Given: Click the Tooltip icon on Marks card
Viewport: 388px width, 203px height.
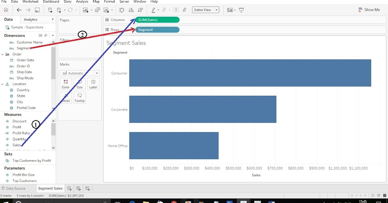Looking at the screenshot, I should coord(80,97).
